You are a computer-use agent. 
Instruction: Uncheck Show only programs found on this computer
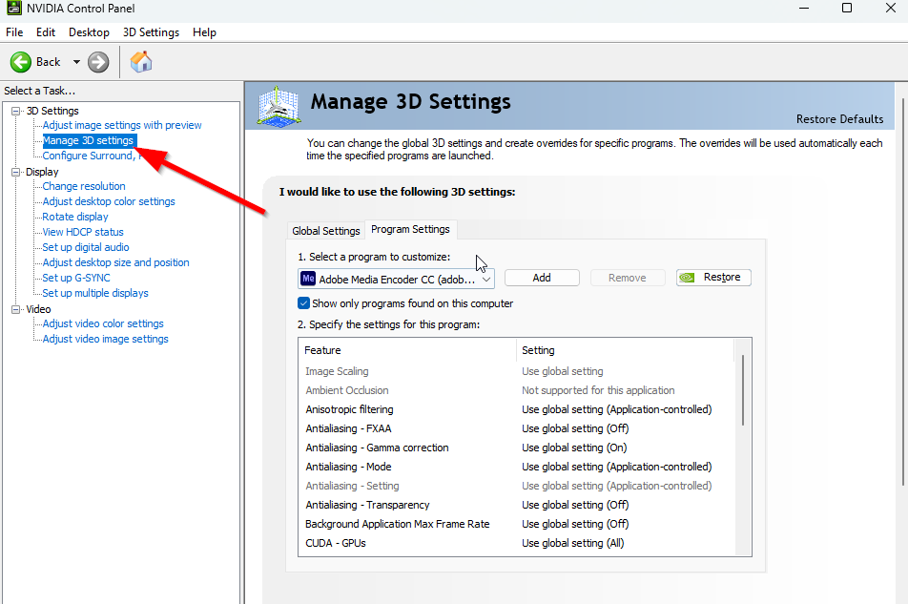(304, 303)
